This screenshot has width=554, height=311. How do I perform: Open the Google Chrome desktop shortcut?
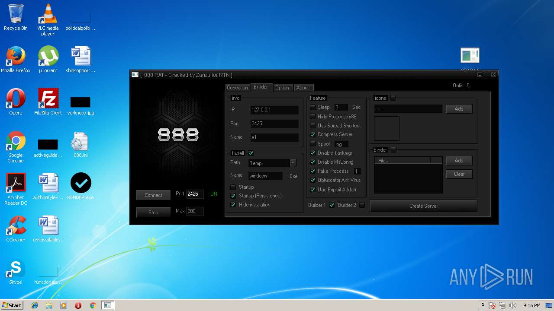pos(16,147)
